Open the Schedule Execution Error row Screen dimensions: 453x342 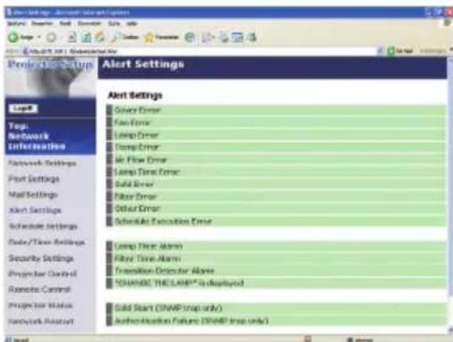[x=277, y=221]
